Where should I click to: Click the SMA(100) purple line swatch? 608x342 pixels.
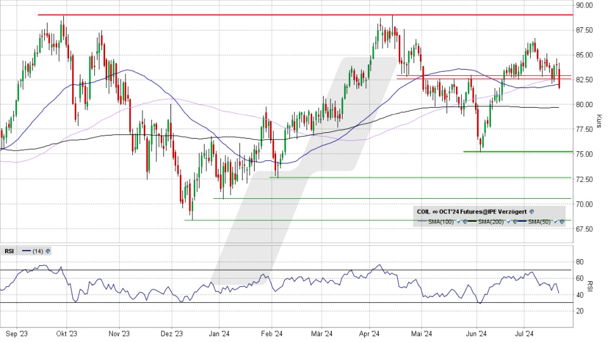point(422,221)
